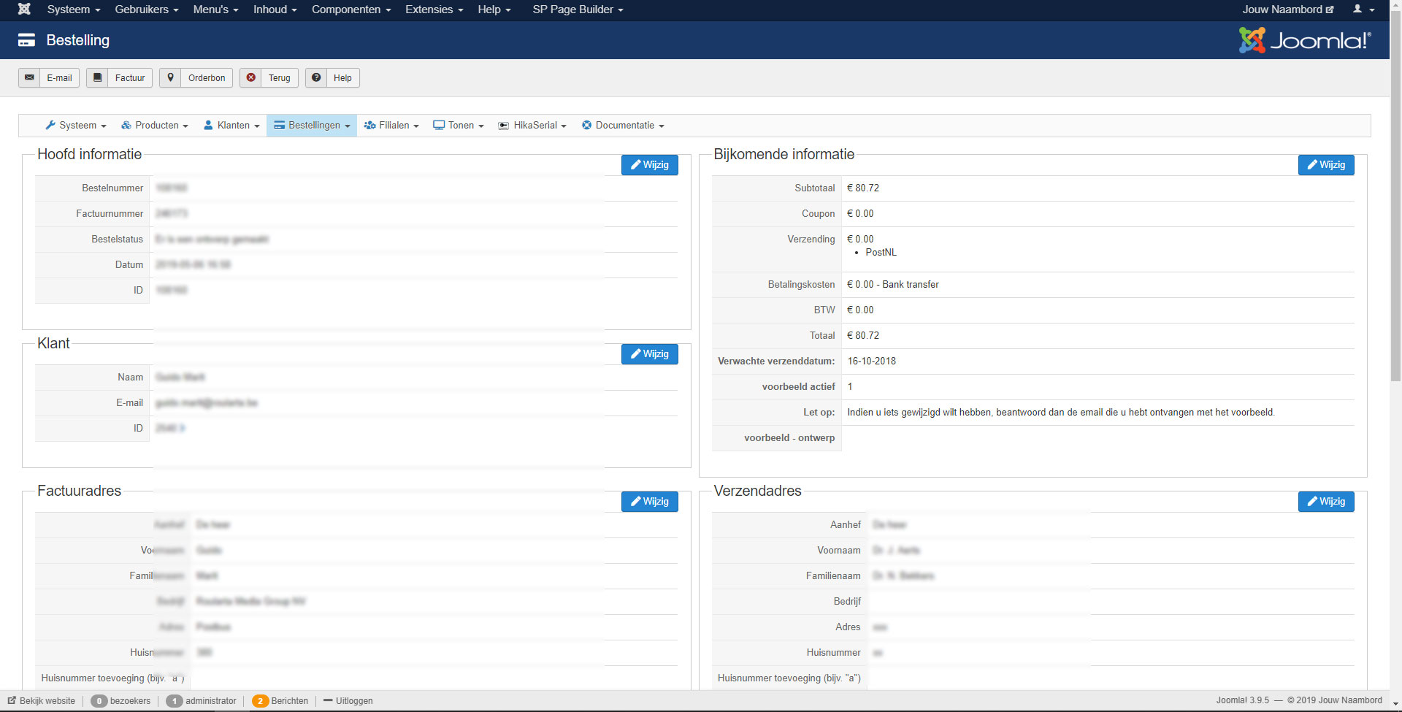The image size is (1402, 712).
Task: Click the Joomla! logo in header
Action: click(x=1305, y=40)
